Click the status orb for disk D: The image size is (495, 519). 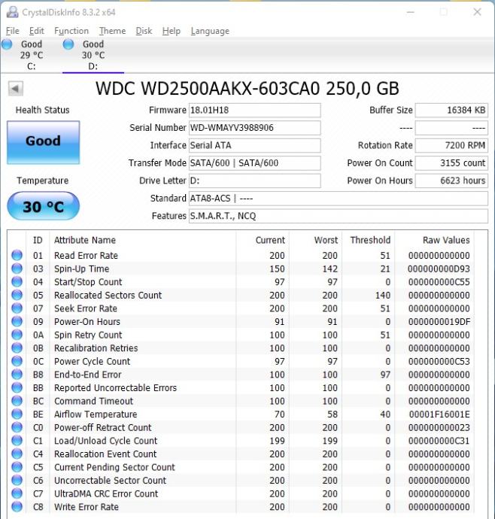click(68, 44)
